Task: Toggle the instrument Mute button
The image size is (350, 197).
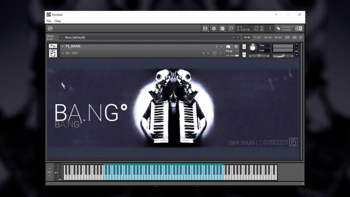Action: [244, 55]
